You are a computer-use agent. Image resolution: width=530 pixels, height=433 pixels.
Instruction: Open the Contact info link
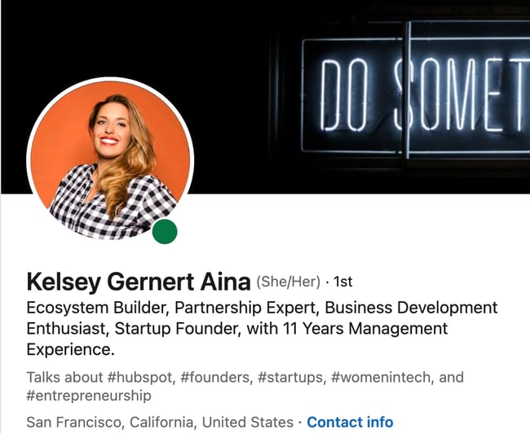tap(350, 422)
